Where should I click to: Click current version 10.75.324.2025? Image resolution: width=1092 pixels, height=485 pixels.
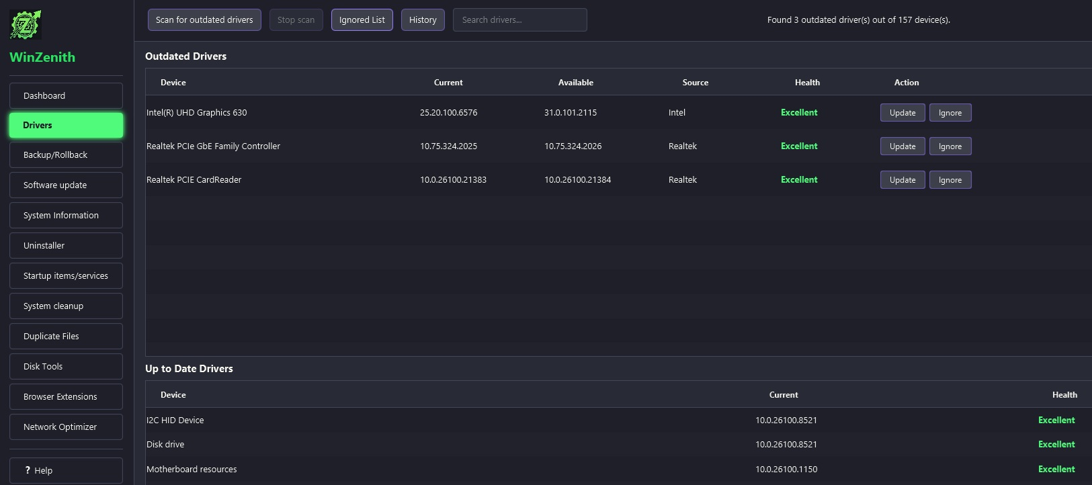click(449, 146)
